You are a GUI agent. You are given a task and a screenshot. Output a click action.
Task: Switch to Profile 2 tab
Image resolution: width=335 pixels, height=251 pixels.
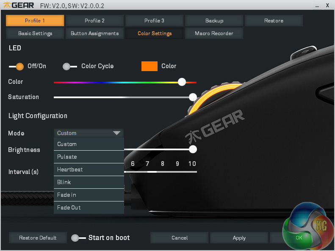click(94, 20)
